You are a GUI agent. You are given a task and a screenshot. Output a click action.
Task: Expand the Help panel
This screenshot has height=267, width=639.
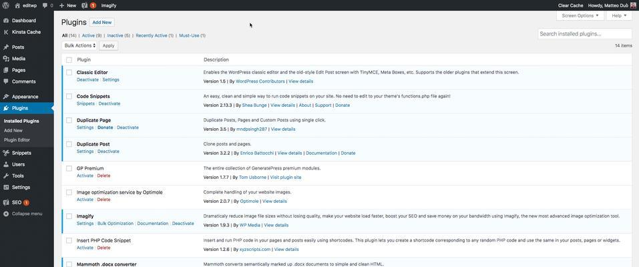coord(619,15)
